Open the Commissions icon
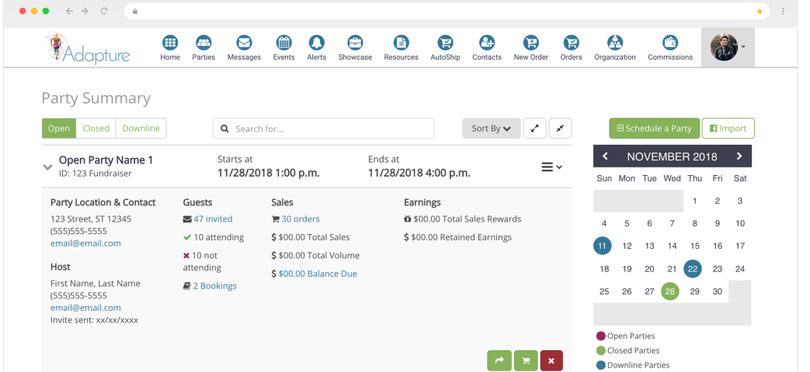This screenshot has width=810, height=372. 669,43
